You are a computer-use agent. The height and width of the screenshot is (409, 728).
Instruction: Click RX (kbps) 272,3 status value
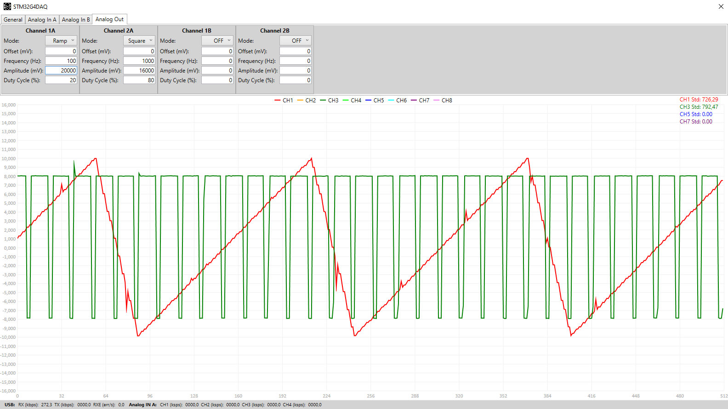pyautogui.click(x=46, y=405)
